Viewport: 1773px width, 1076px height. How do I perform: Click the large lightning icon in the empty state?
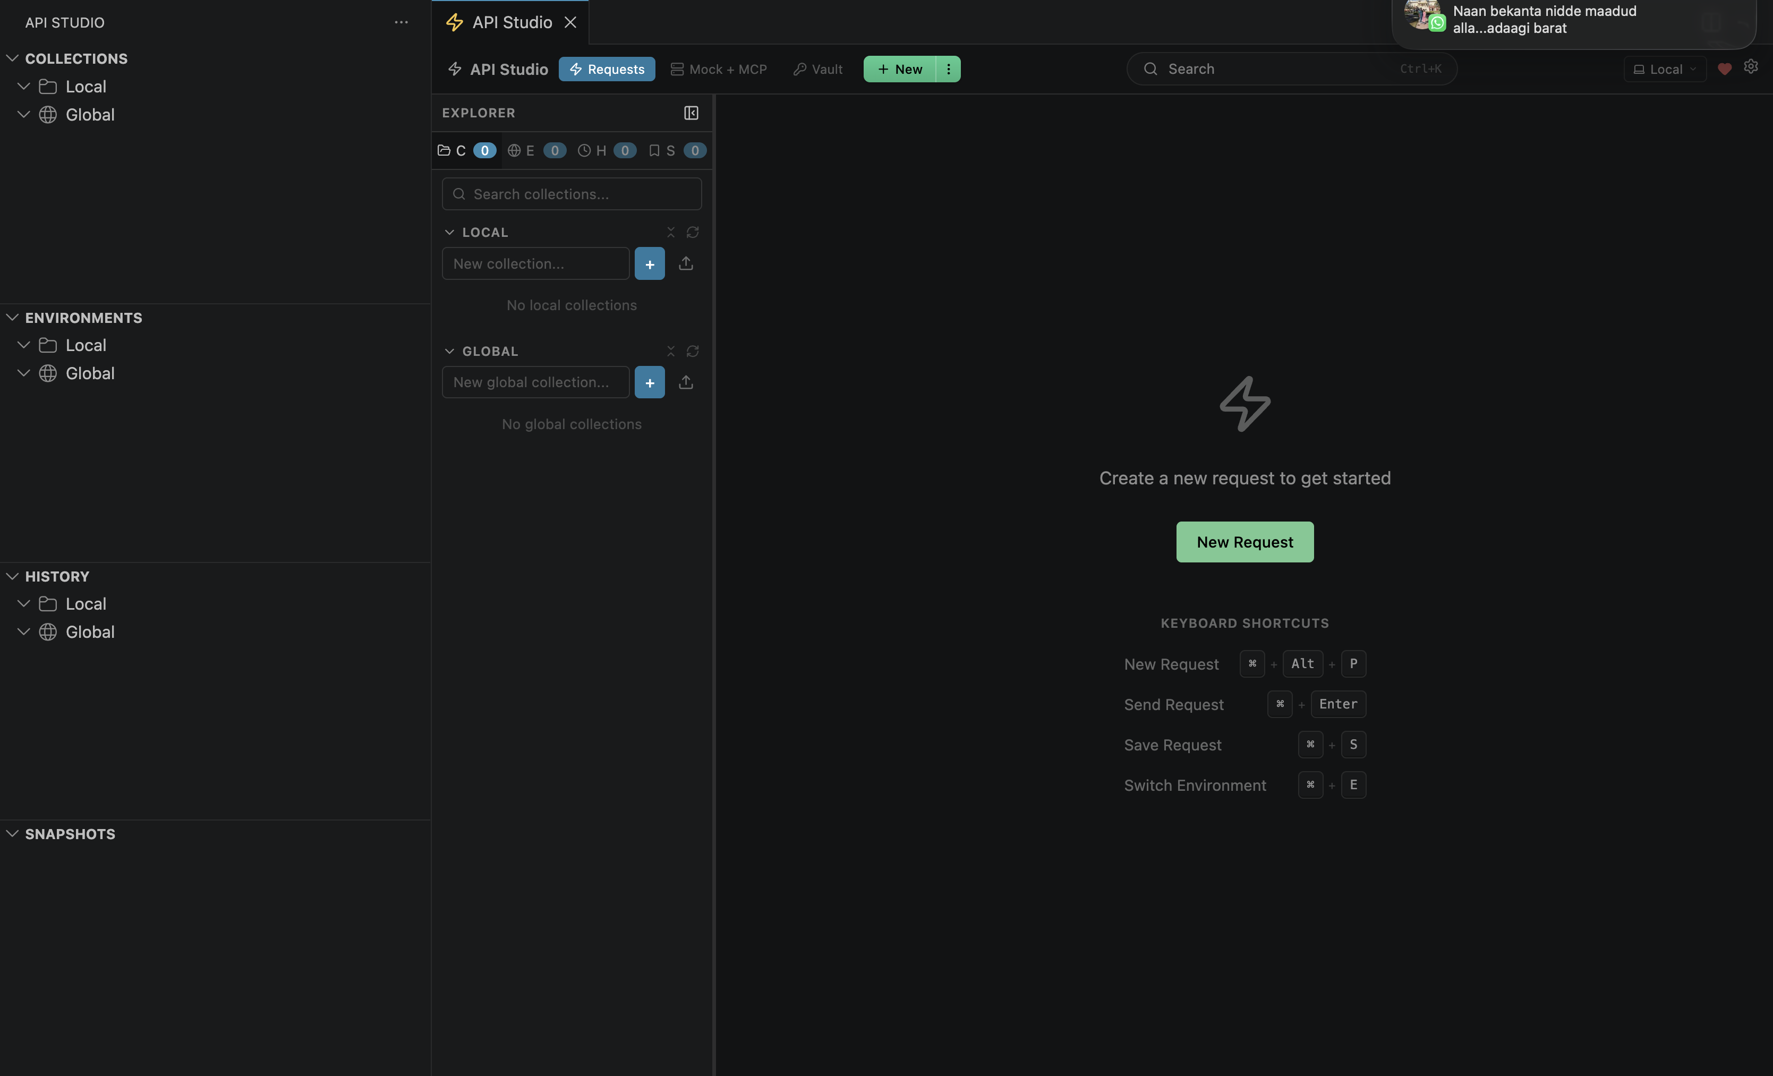(x=1245, y=404)
